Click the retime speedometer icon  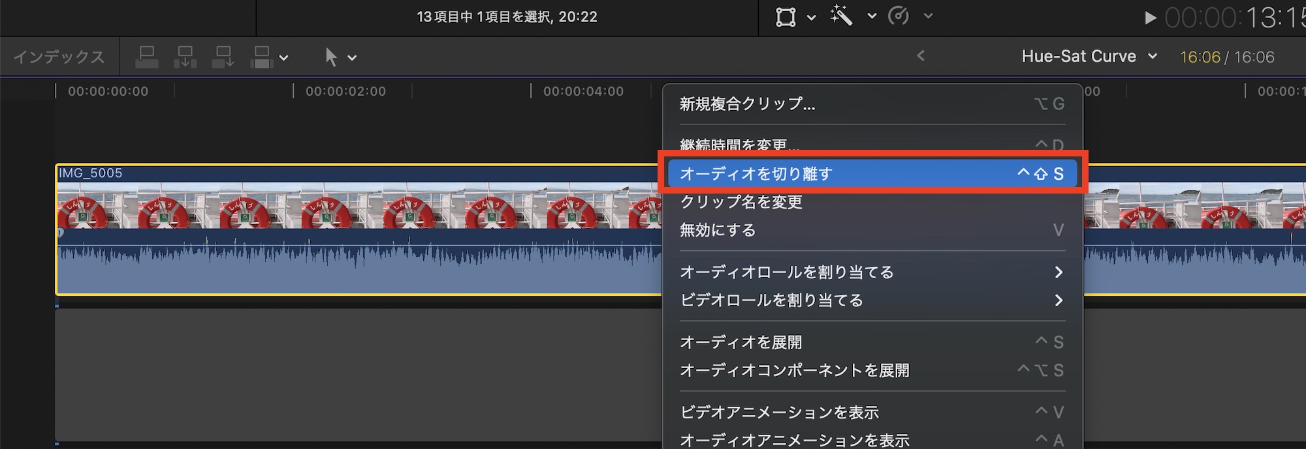click(x=899, y=16)
